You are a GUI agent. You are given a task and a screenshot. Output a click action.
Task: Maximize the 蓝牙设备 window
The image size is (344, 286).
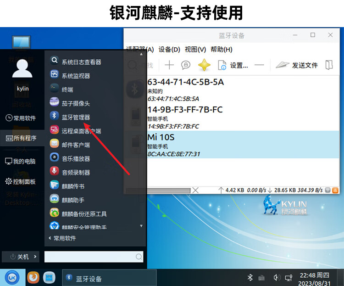[x=313, y=35]
